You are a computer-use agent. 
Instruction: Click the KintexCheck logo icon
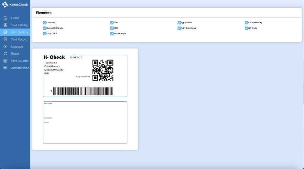tap(5, 5)
